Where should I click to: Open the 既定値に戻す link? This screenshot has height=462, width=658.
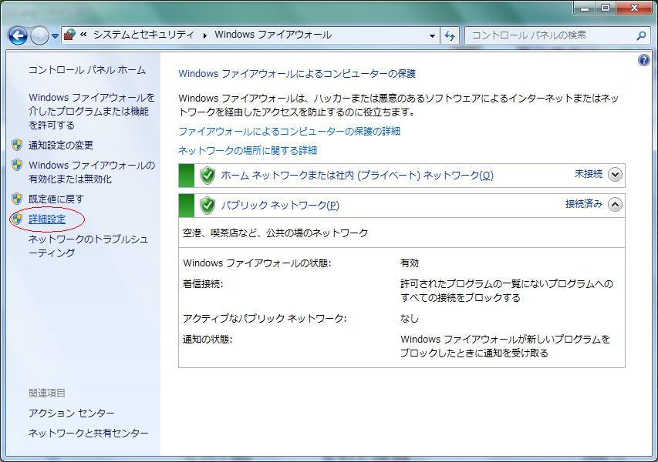pyautogui.click(x=56, y=199)
